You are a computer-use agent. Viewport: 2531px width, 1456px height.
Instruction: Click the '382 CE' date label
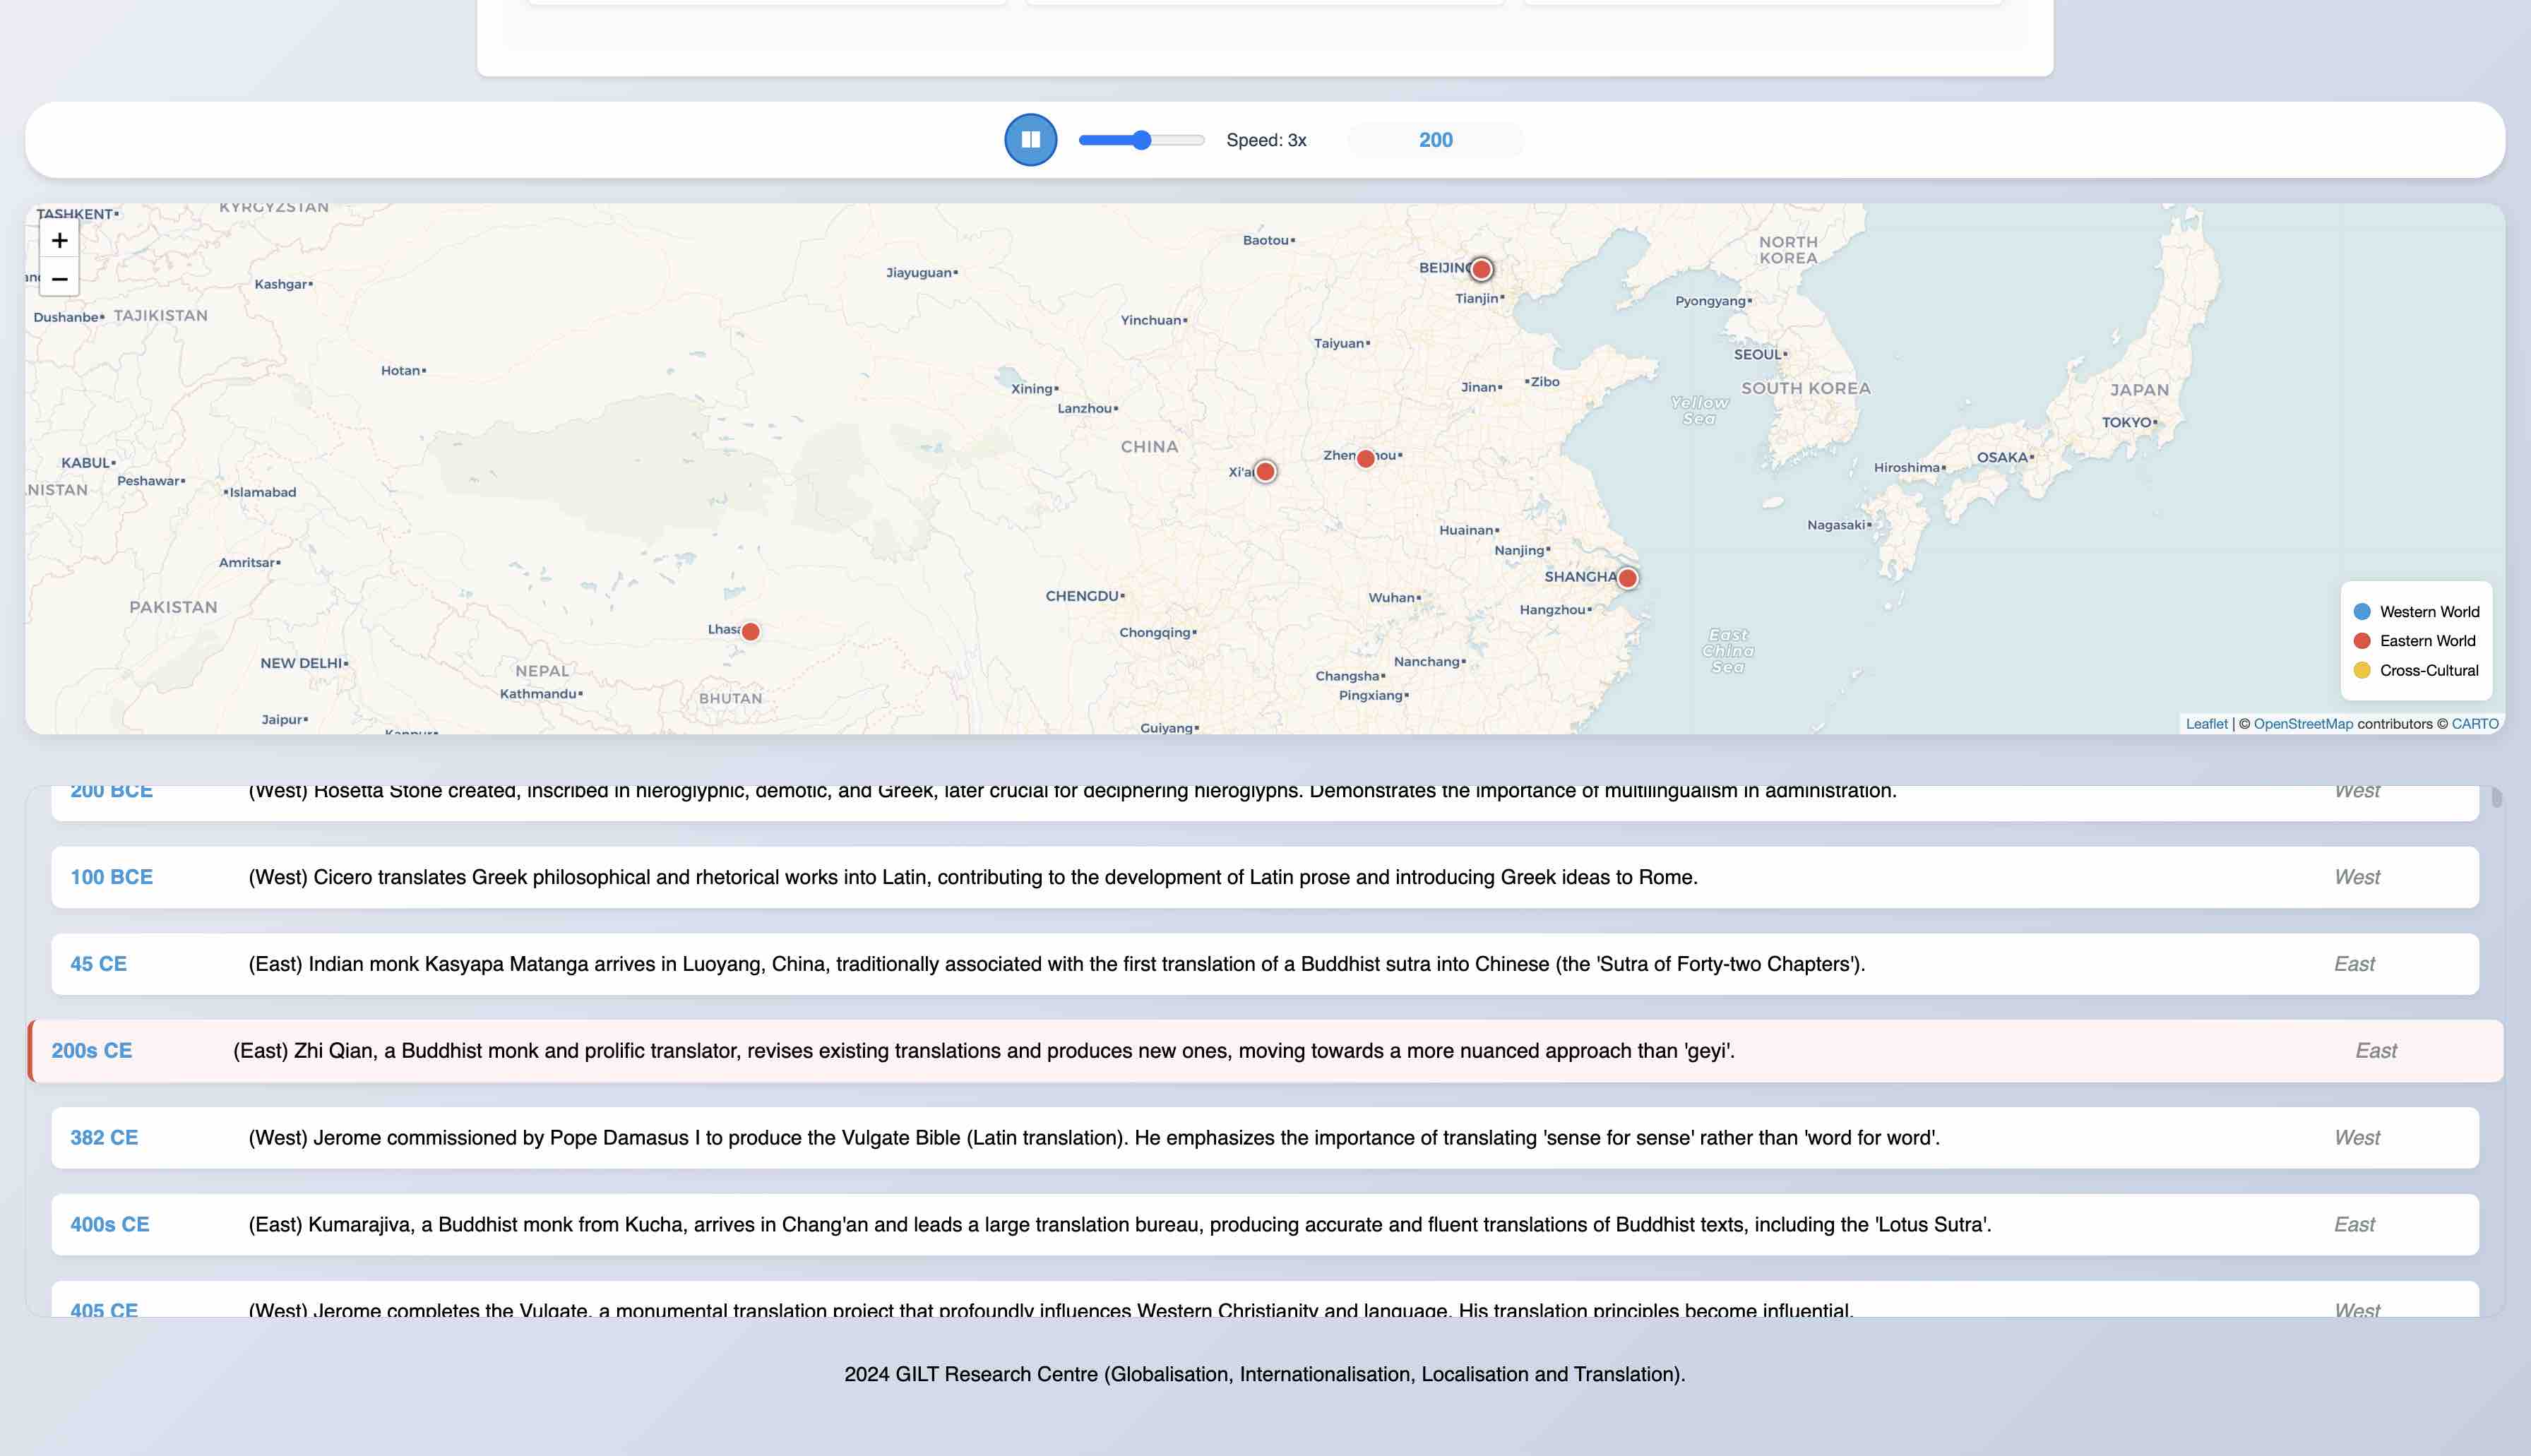coord(104,1138)
